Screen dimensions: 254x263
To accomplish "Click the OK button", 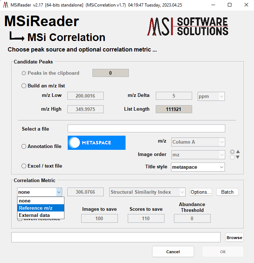I will [x=223, y=252].
